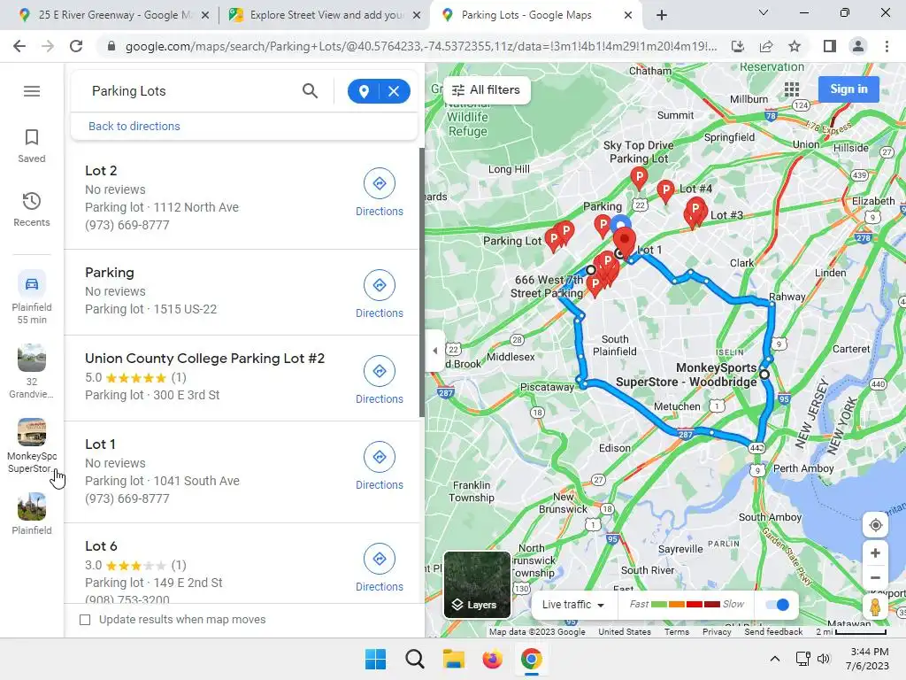Check Update results when map moves
906x680 pixels.
point(85,620)
